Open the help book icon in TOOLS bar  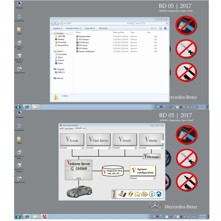point(122,194)
